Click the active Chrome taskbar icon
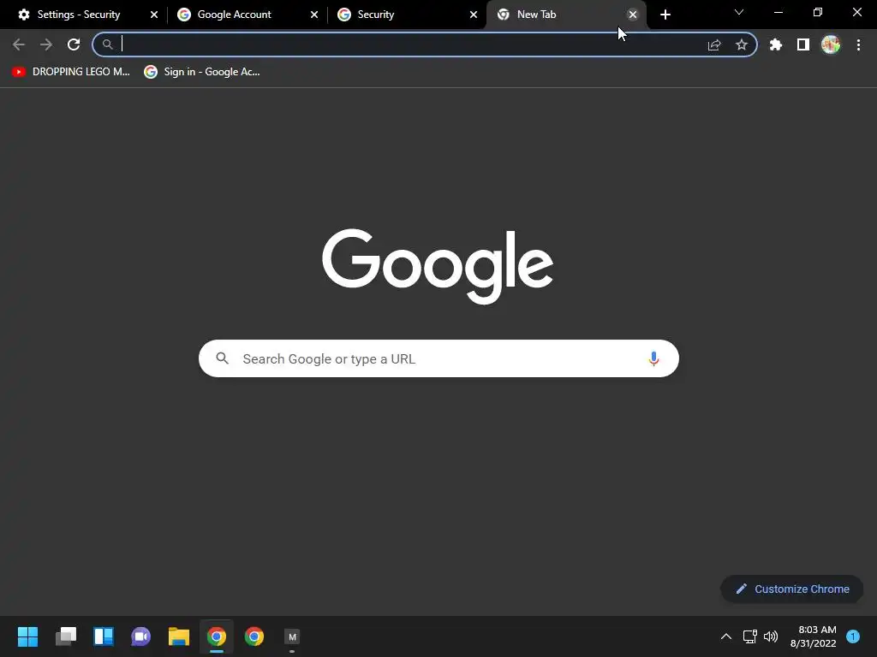Image resolution: width=877 pixels, height=657 pixels. pos(217,636)
